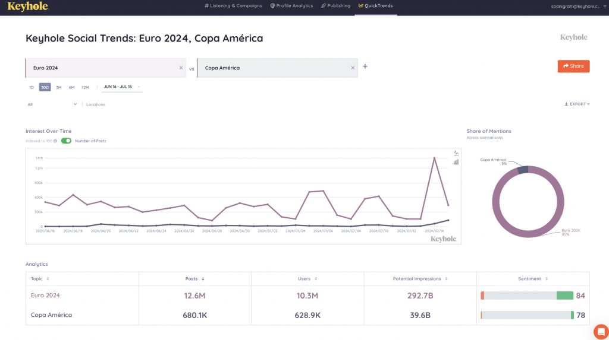Image resolution: width=609 pixels, height=340 pixels.
Task: Select the QuickTrends tab
Action: pyautogui.click(x=376, y=6)
